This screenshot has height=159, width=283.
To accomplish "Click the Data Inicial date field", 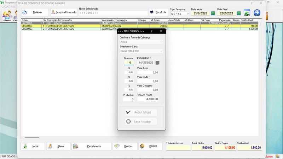I will (200, 13).
